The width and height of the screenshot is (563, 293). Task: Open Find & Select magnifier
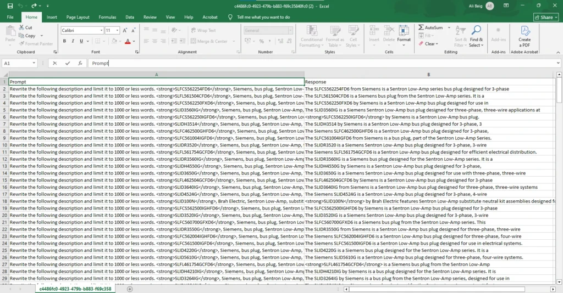coord(477,36)
